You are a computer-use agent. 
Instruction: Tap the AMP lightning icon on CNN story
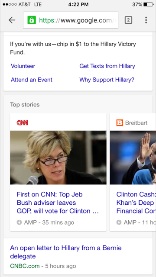pyautogui.click(x=19, y=222)
